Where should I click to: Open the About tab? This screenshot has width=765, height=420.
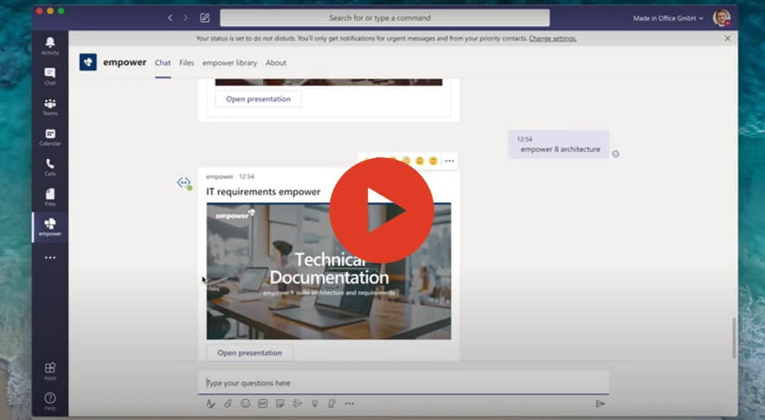coord(276,63)
